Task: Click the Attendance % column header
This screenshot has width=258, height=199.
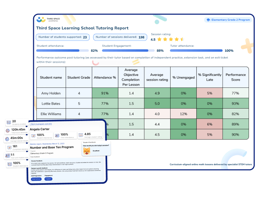Action: pos(105,77)
